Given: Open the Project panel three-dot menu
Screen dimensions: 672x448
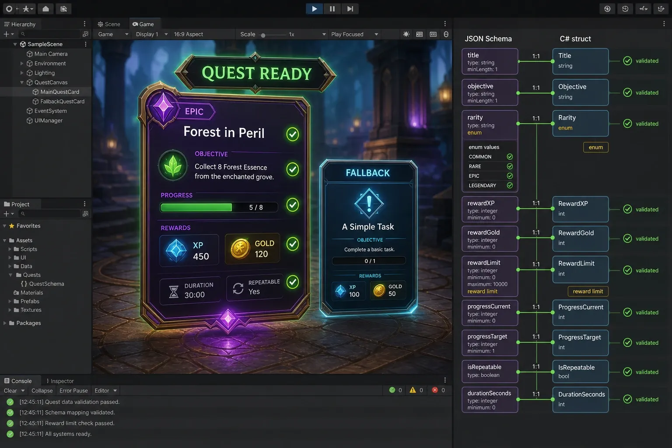Looking at the screenshot, I should [84, 204].
